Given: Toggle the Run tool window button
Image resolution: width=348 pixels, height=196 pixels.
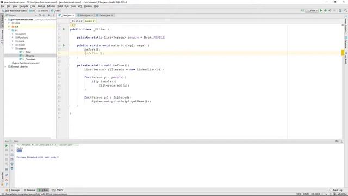Looking at the screenshot, I should pos(43,190).
